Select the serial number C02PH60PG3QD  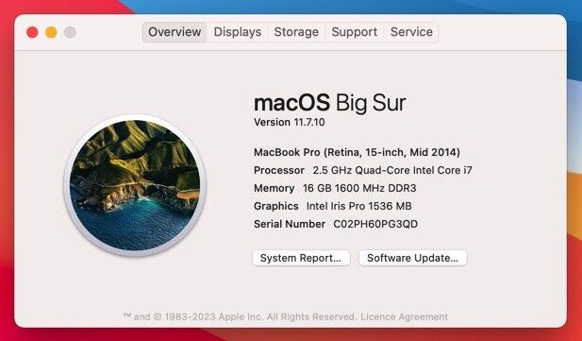(x=375, y=224)
